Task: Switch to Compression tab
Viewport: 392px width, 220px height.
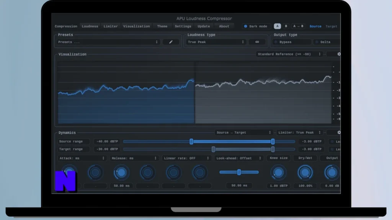Action: [x=66, y=26]
